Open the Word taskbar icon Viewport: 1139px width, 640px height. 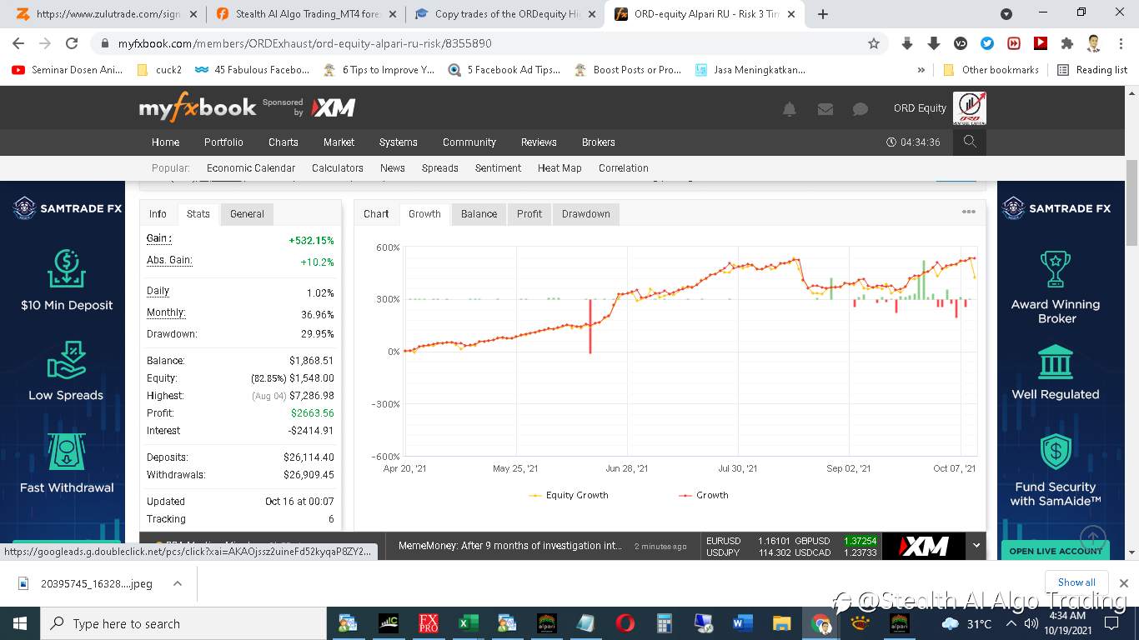(x=742, y=623)
